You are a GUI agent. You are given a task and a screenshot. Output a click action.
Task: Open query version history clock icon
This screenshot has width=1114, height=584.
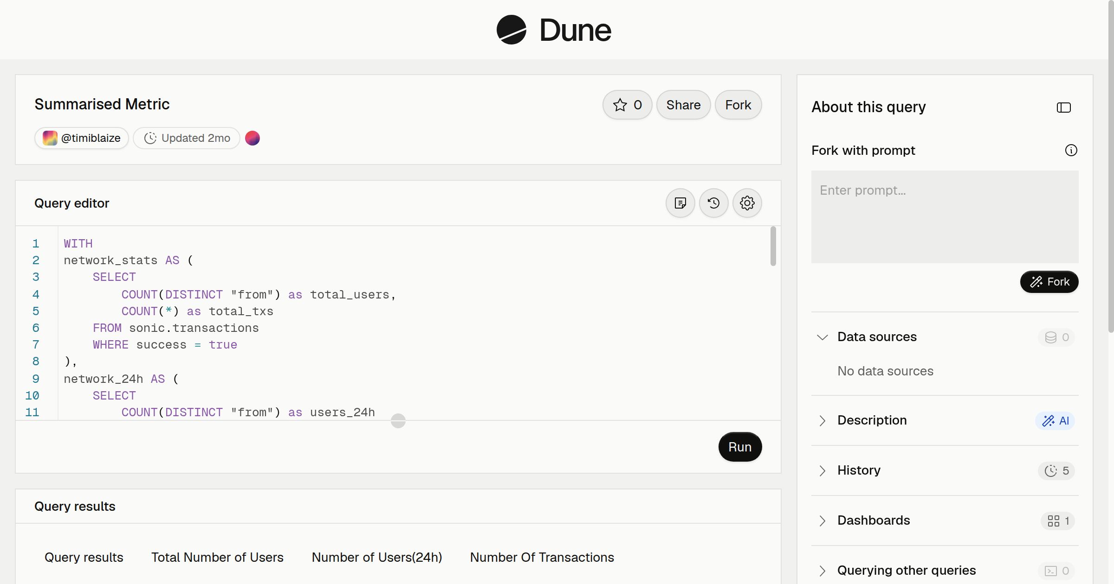(x=713, y=203)
